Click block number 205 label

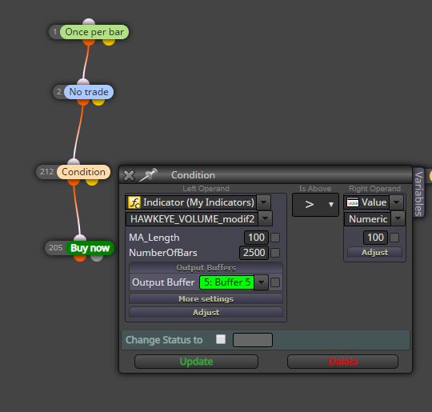click(x=56, y=248)
